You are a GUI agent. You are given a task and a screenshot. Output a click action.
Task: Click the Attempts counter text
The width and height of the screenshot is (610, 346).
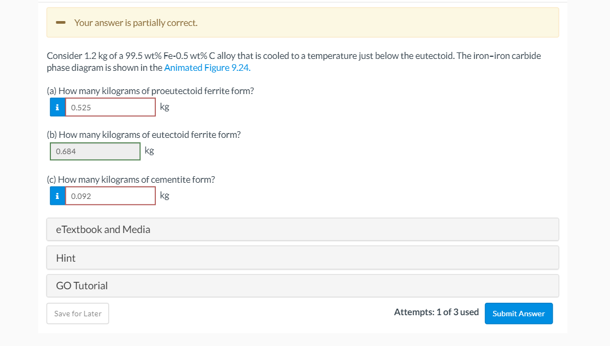[435, 312]
